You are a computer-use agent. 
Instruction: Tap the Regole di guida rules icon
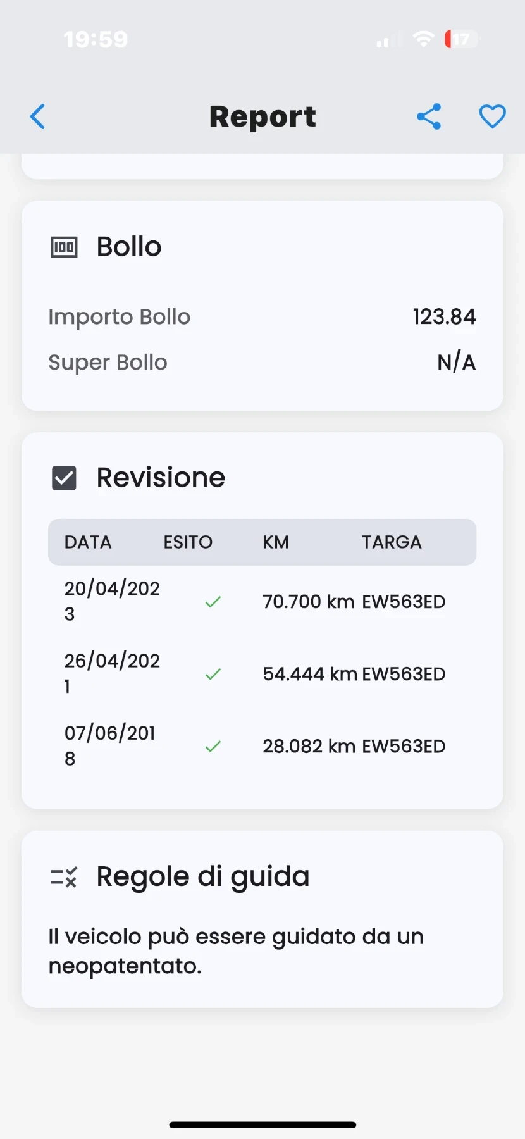[64, 877]
